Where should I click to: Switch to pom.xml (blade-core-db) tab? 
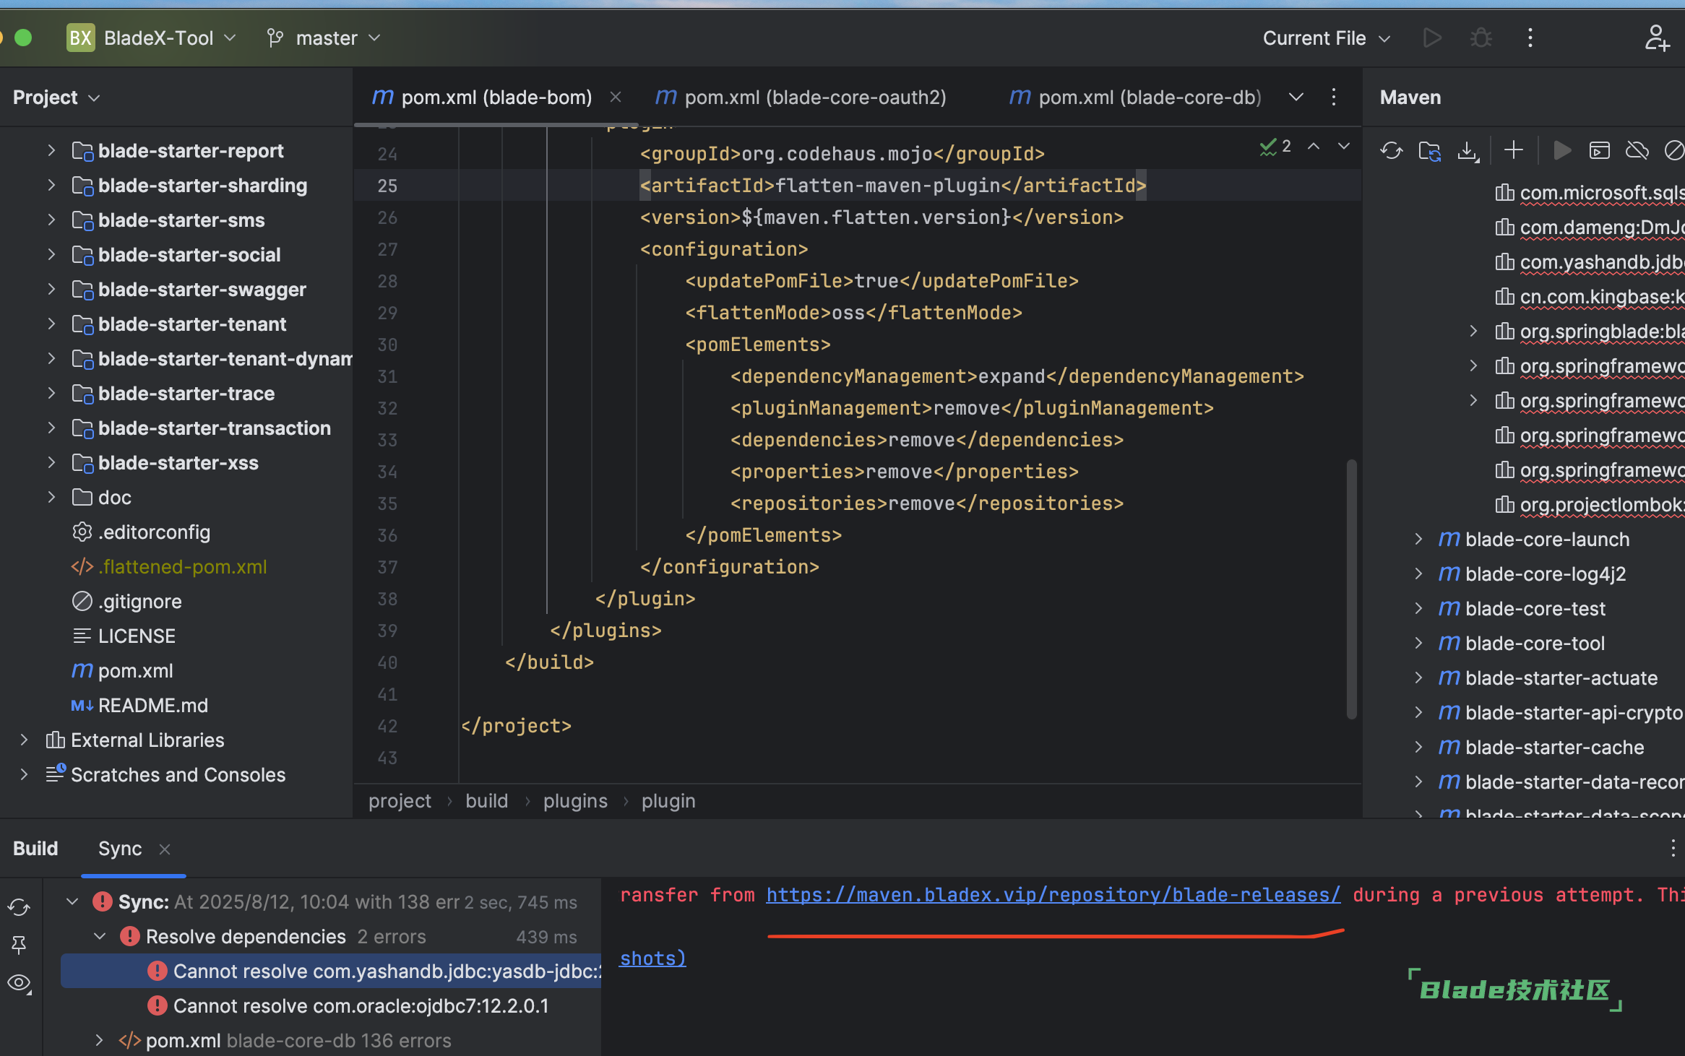point(1134,97)
